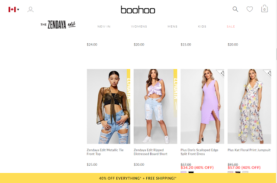Open account via user profile icon
This screenshot has height=183, width=277.
[x=30, y=10]
